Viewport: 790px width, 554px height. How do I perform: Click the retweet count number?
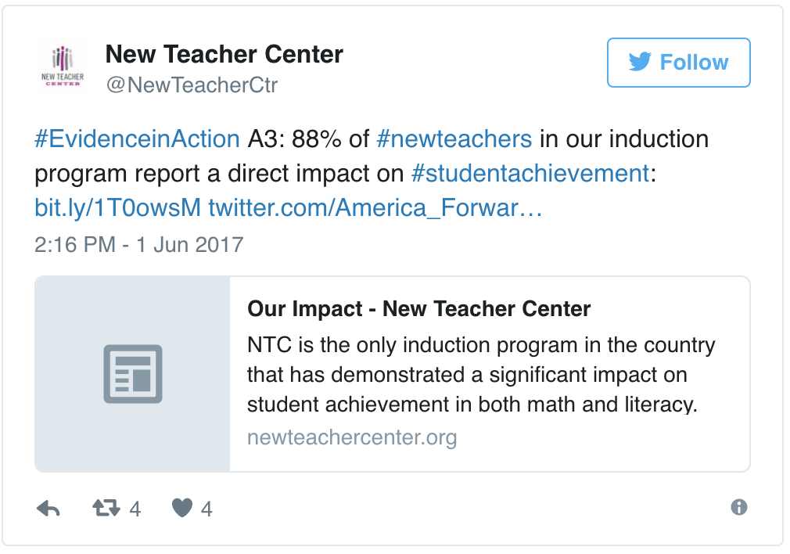tap(135, 509)
